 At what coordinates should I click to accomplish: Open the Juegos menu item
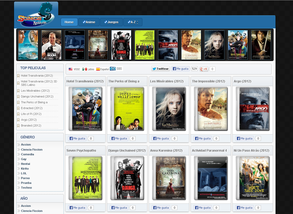coord(111,22)
